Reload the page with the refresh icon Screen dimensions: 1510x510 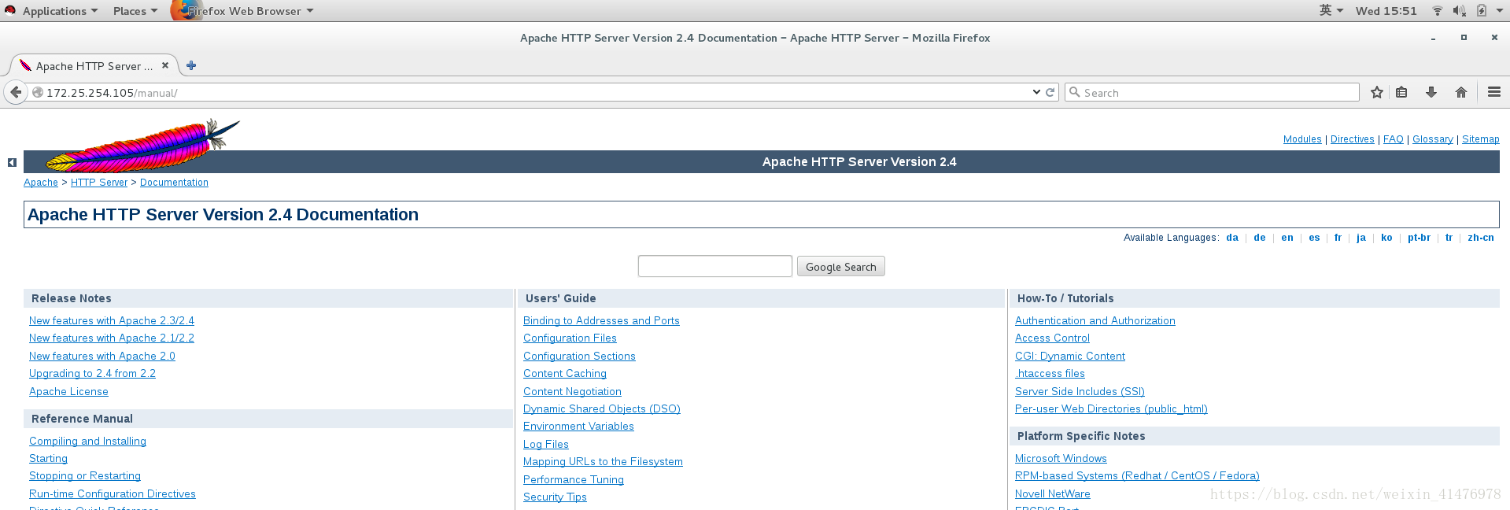1050,92
